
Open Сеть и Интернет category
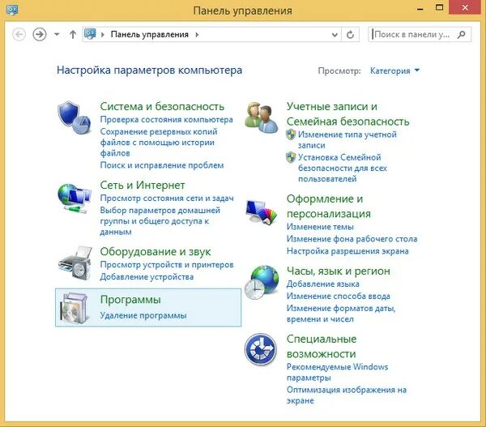coord(143,185)
